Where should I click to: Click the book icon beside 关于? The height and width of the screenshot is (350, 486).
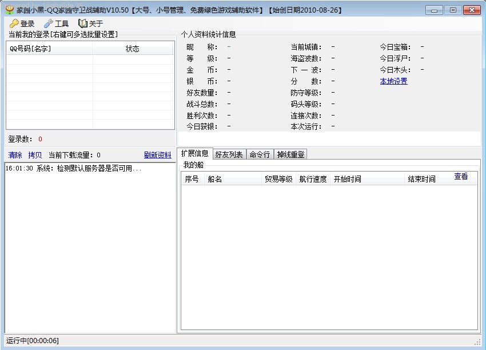[x=82, y=23]
